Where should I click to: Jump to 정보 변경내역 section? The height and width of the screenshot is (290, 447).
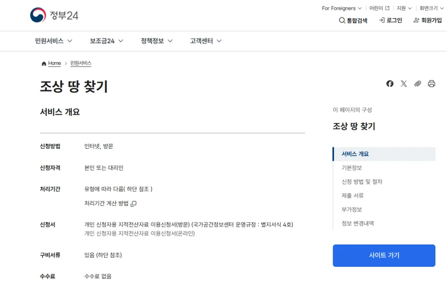[358, 223]
